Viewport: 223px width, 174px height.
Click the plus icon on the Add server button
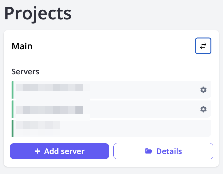(x=37, y=151)
